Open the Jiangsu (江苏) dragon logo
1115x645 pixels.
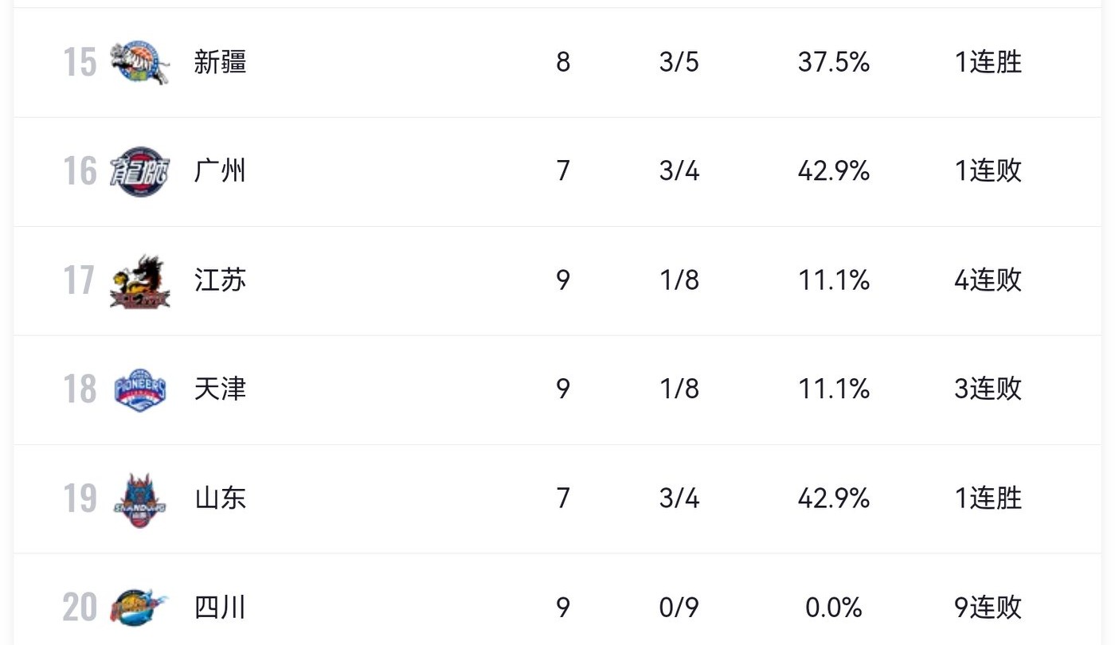click(140, 282)
